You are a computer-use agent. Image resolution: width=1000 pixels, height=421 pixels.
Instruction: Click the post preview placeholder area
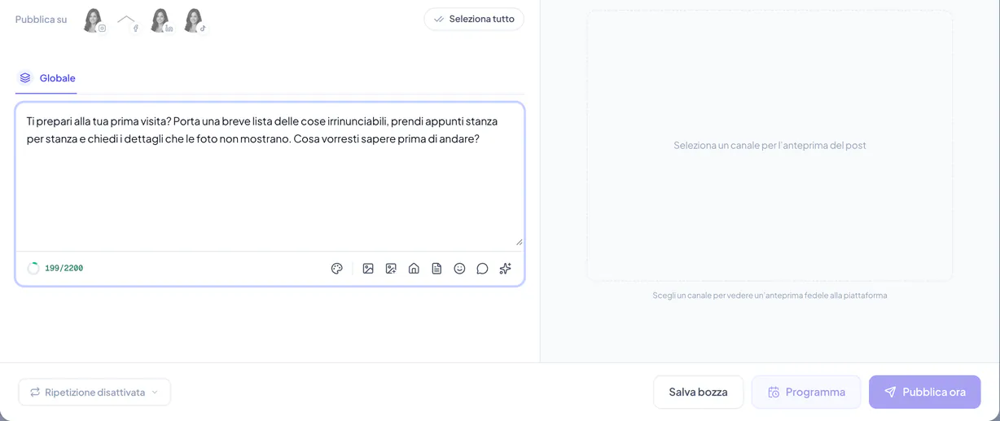[x=770, y=146]
